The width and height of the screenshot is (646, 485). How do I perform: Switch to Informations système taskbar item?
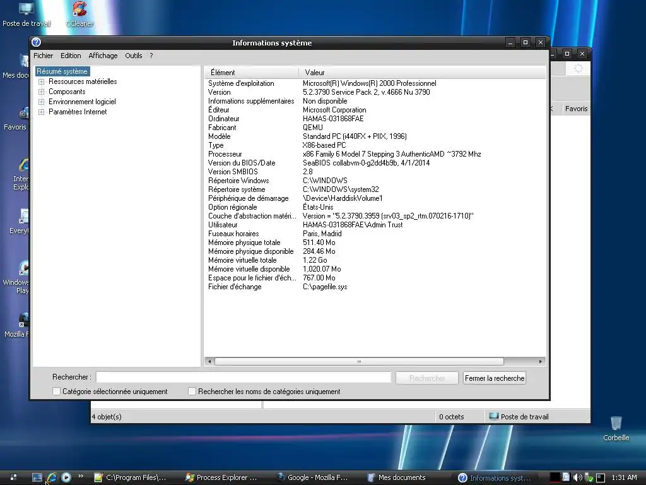[x=495, y=477]
